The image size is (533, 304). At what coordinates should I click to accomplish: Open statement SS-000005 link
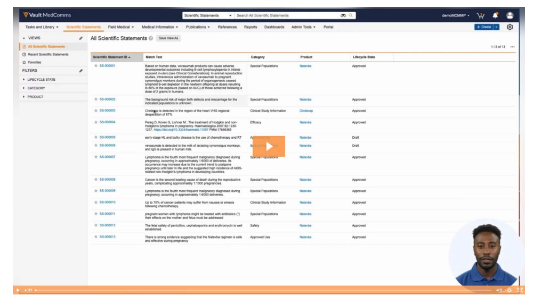(108, 137)
